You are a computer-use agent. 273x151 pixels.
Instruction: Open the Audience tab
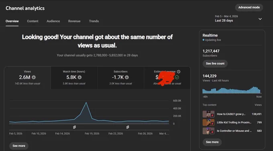[x=53, y=21]
